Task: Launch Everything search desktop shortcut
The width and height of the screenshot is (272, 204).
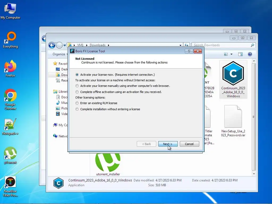Action: point(10,40)
